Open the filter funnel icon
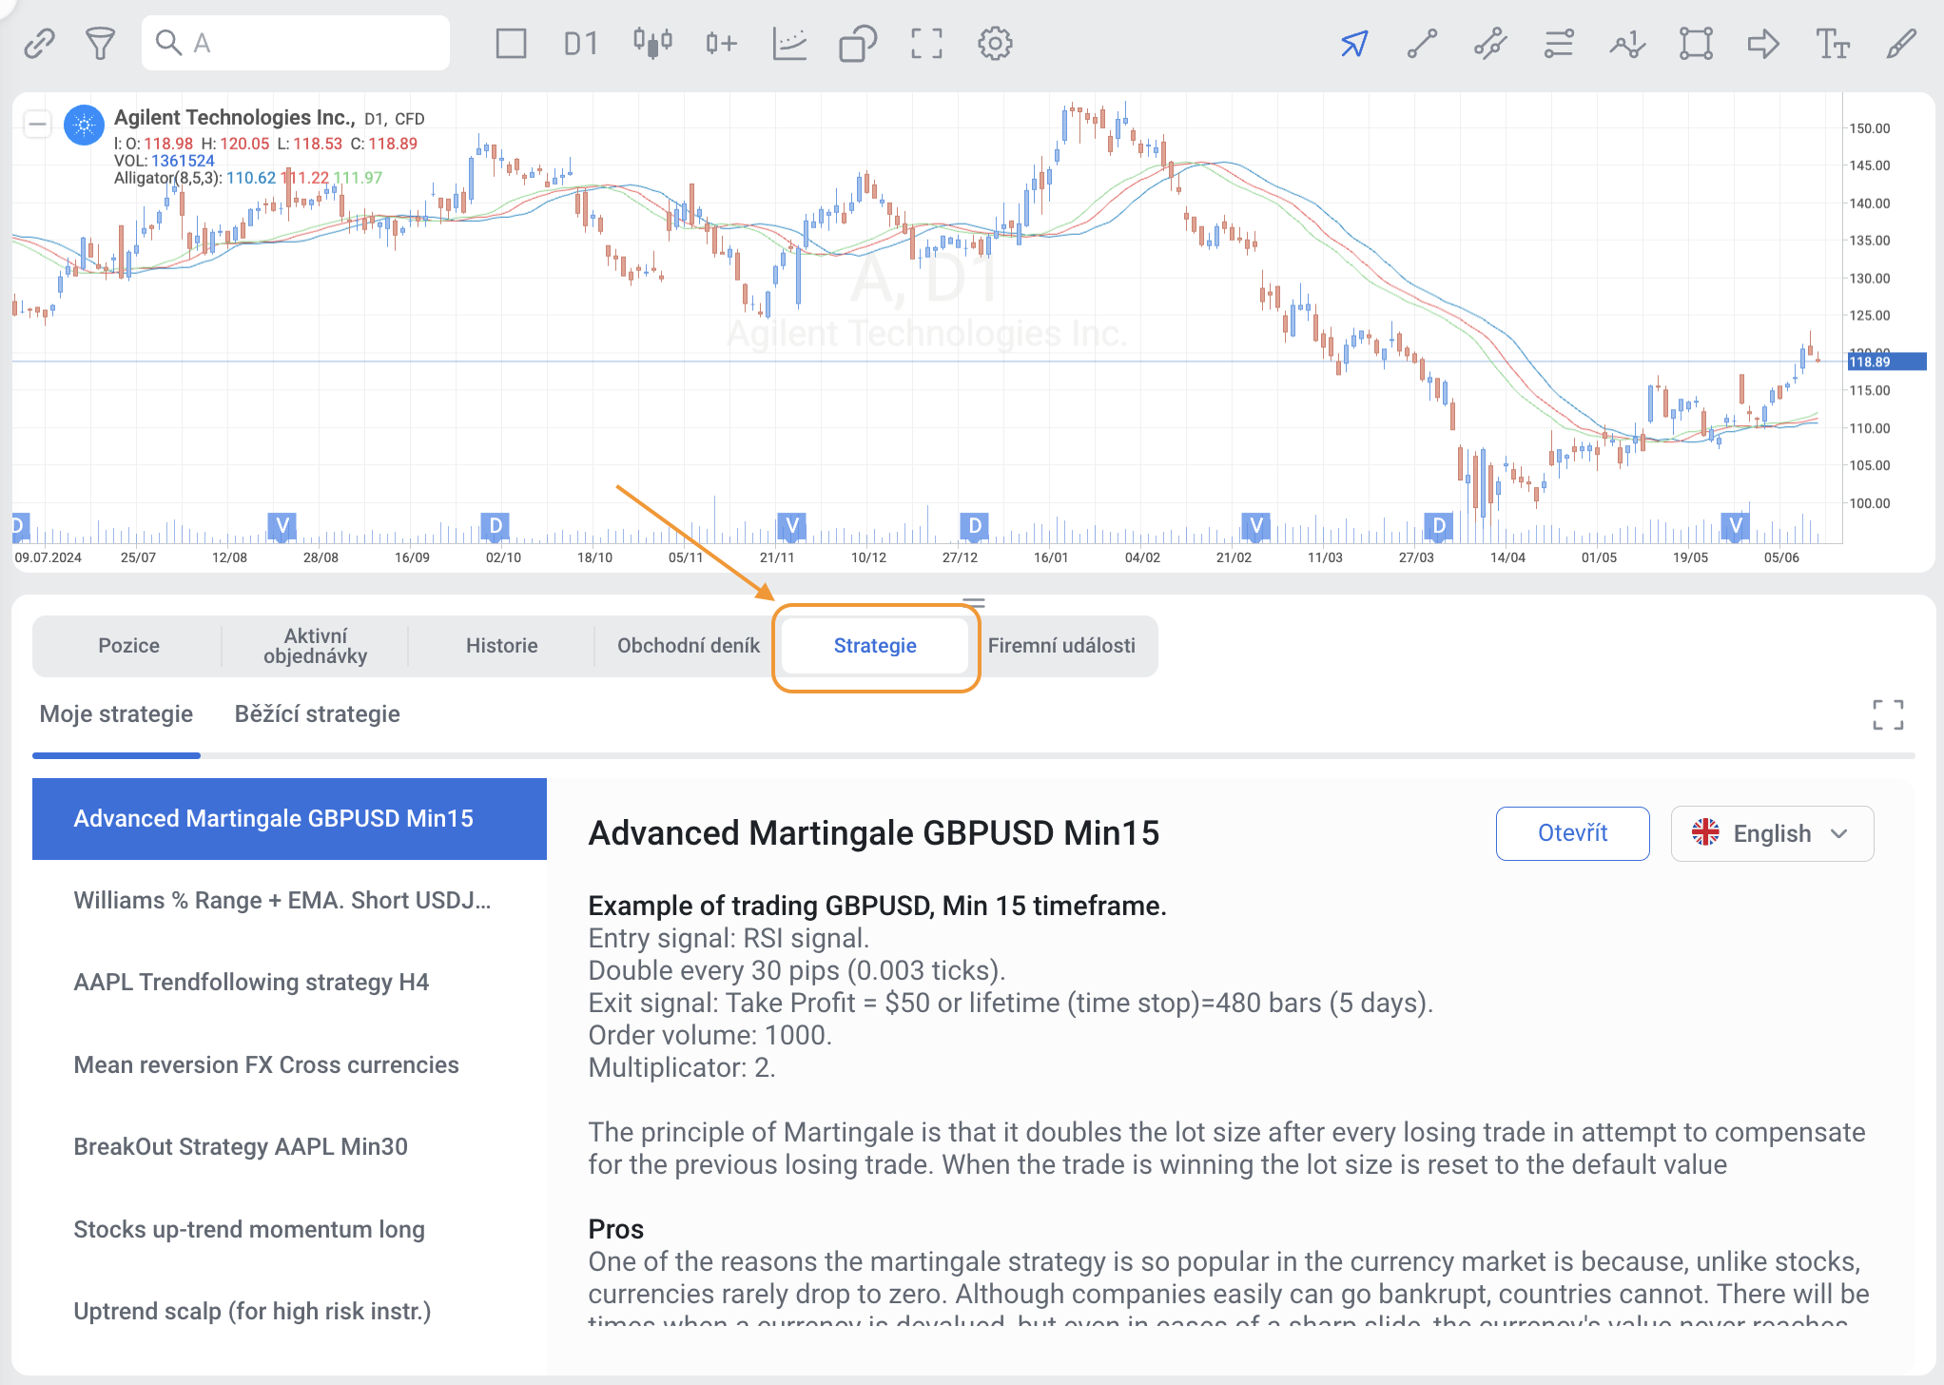The height and width of the screenshot is (1385, 1944). [100, 43]
